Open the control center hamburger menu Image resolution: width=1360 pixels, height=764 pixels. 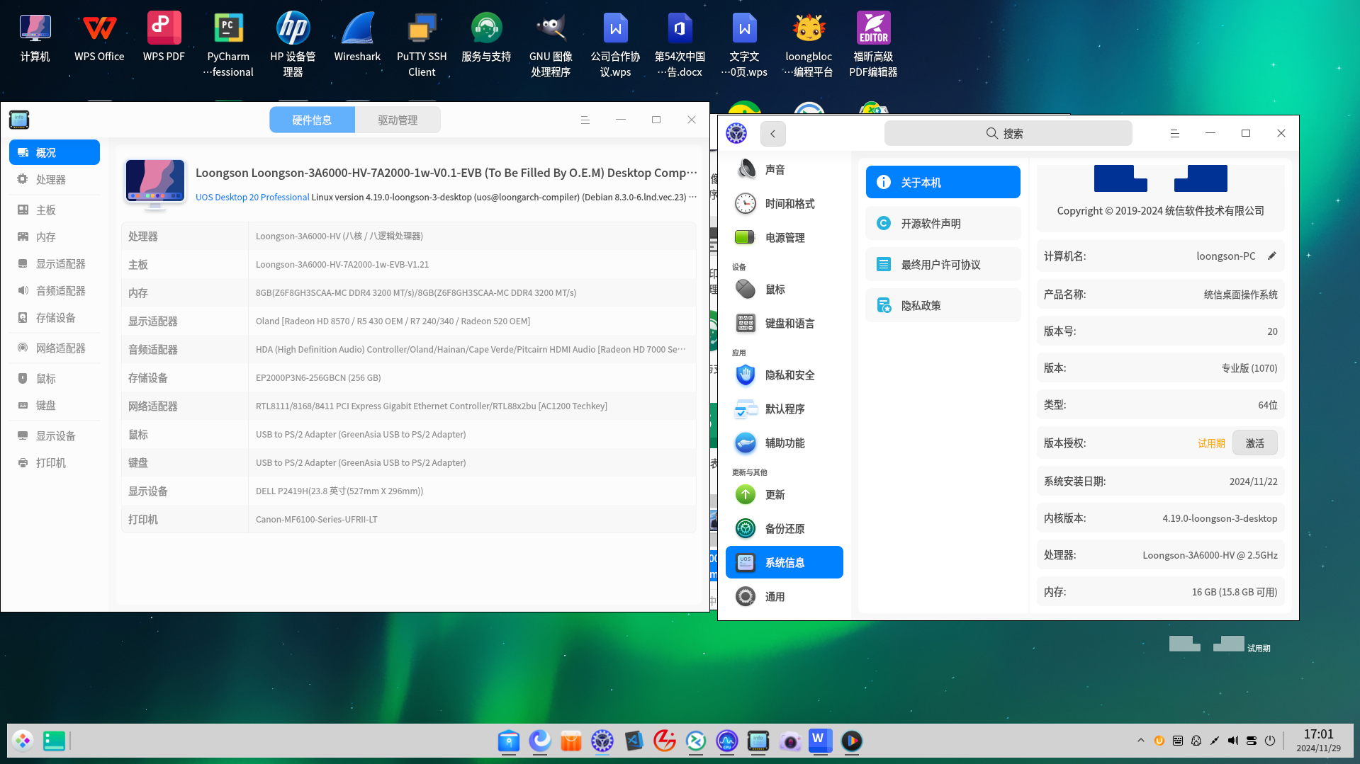1174,133
